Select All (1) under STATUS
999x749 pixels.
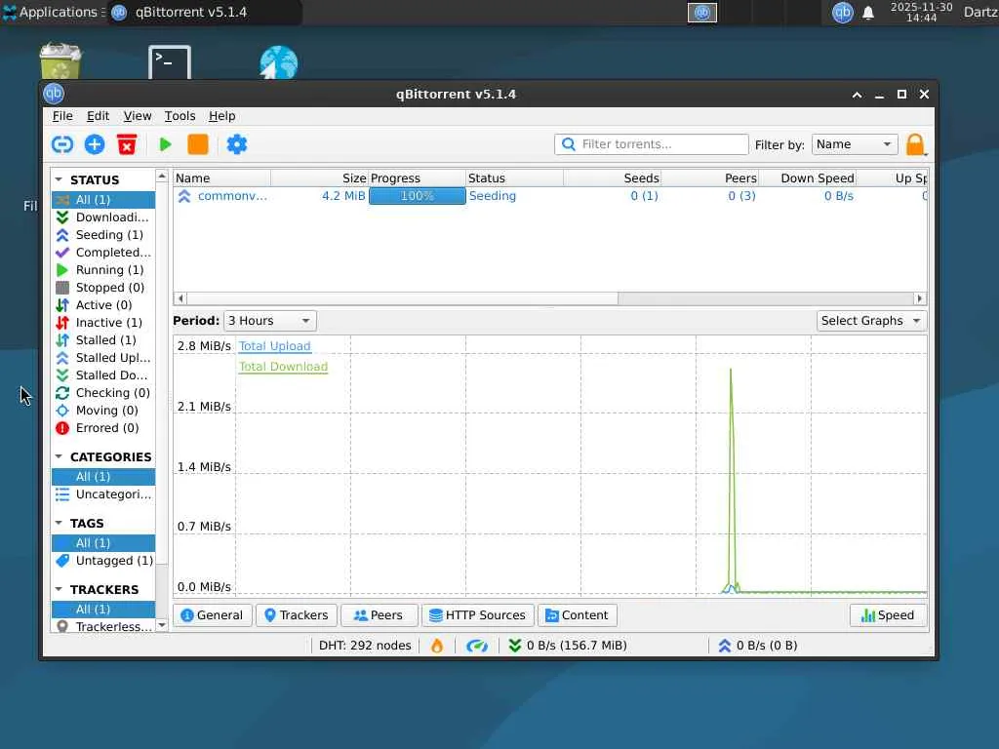(x=103, y=200)
